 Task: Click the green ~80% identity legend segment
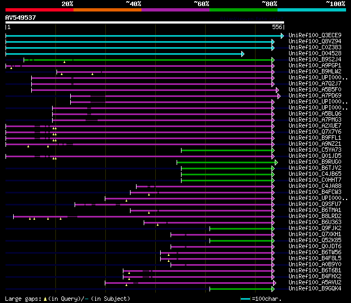click(244, 10)
